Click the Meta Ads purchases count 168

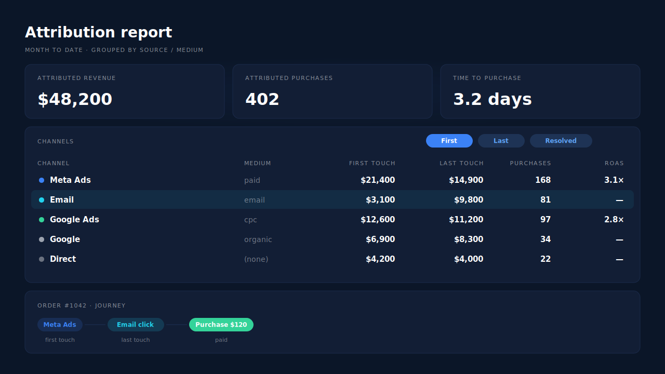[543, 180]
